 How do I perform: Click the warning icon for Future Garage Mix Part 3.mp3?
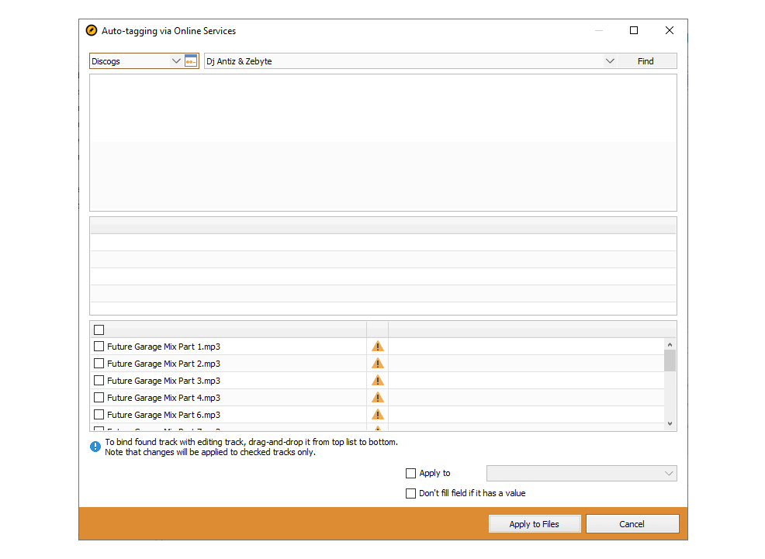(x=378, y=380)
